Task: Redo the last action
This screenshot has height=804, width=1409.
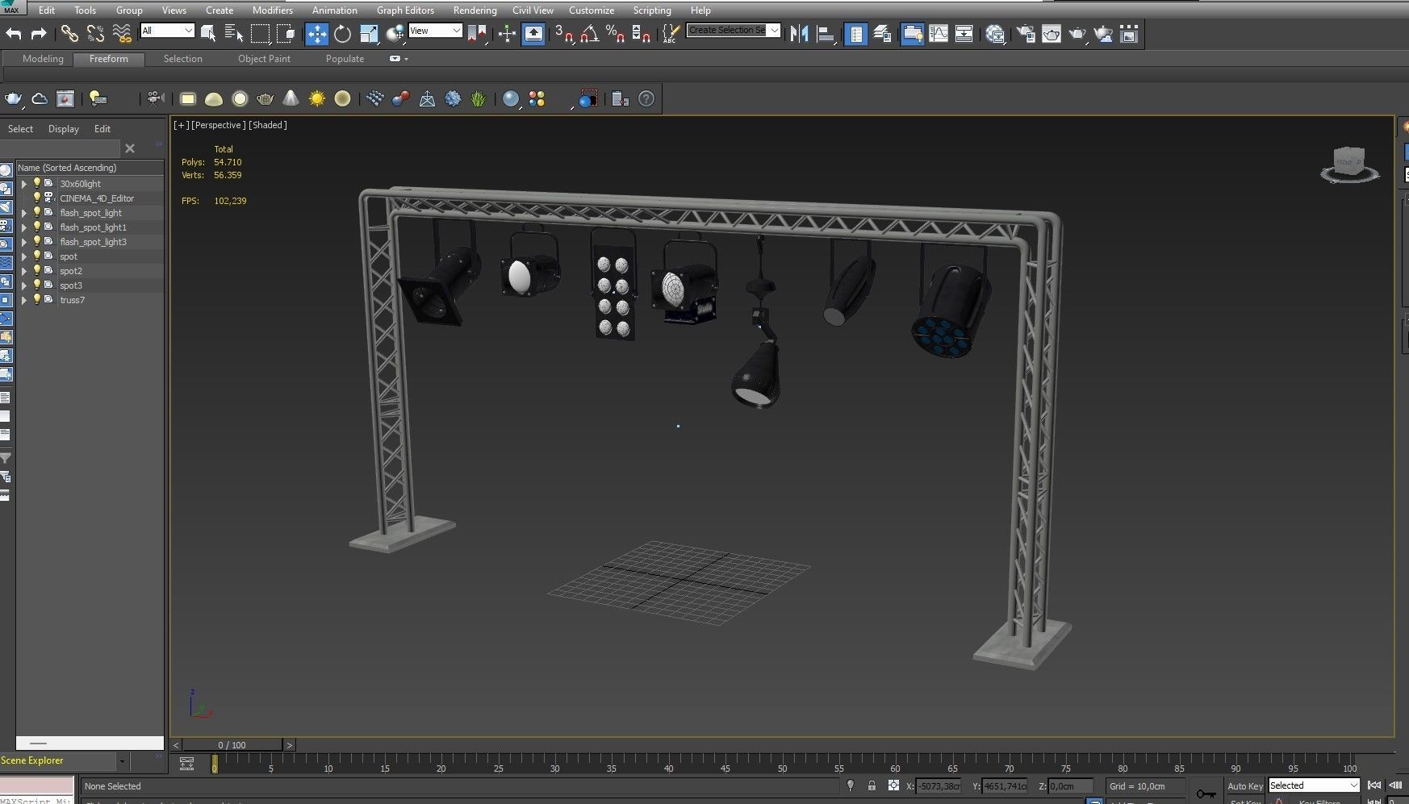Action: click(38, 33)
